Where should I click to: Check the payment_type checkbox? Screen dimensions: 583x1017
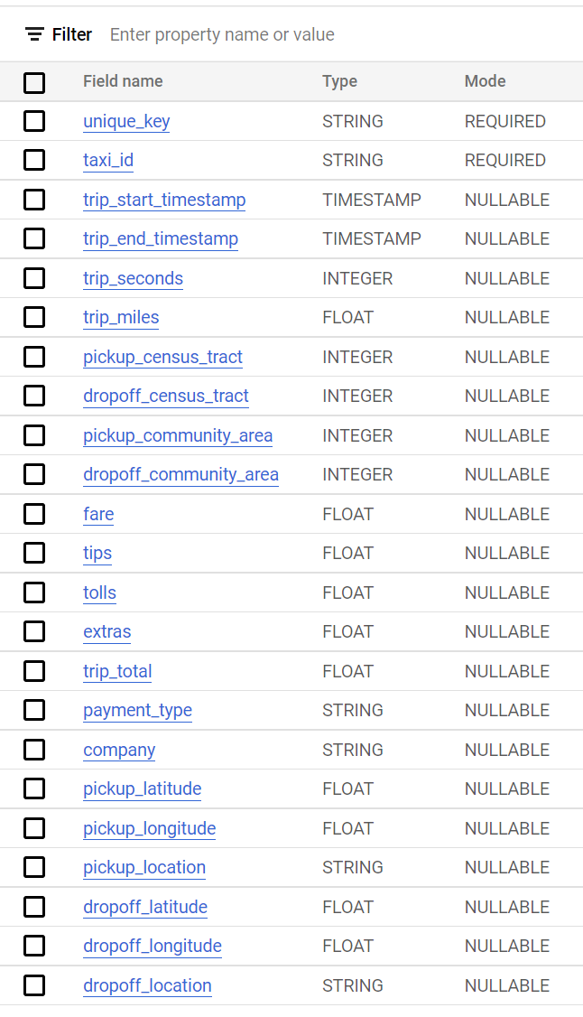34,710
